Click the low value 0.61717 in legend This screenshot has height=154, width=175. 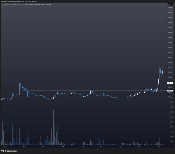tap(43, 4)
